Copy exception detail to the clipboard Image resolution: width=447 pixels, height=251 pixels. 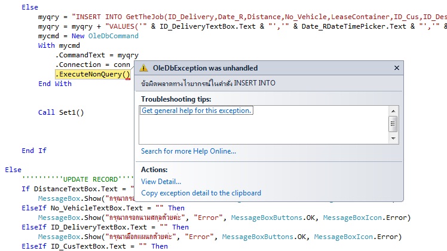click(201, 193)
